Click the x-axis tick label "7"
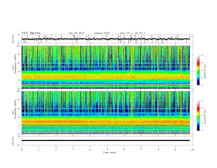The image size is (217, 168). (x=141, y=150)
